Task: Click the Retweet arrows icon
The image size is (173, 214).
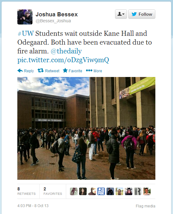Action: tap(41, 70)
